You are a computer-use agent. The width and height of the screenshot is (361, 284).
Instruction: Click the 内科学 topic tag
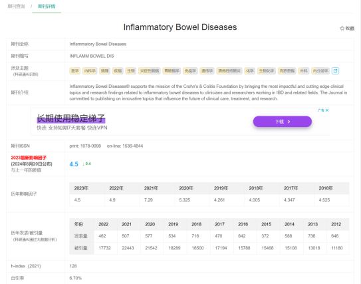point(90,71)
